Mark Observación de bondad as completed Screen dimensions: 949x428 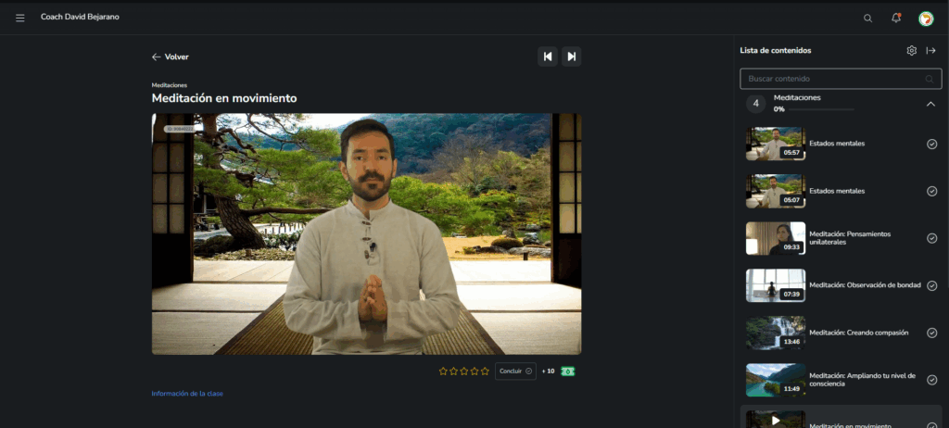pyautogui.click(x=932, y=285)
